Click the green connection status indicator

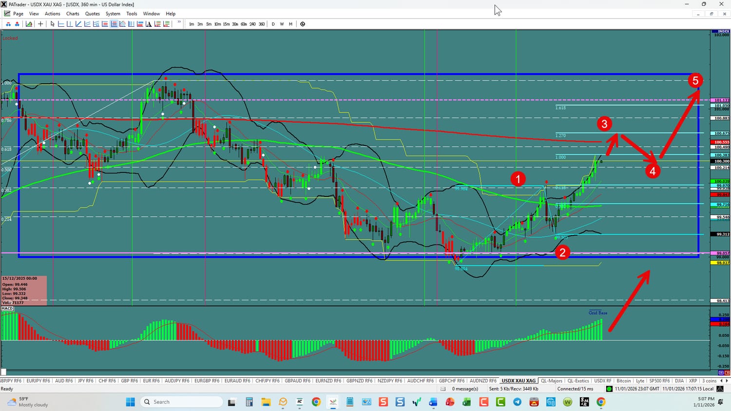[609, 389]
